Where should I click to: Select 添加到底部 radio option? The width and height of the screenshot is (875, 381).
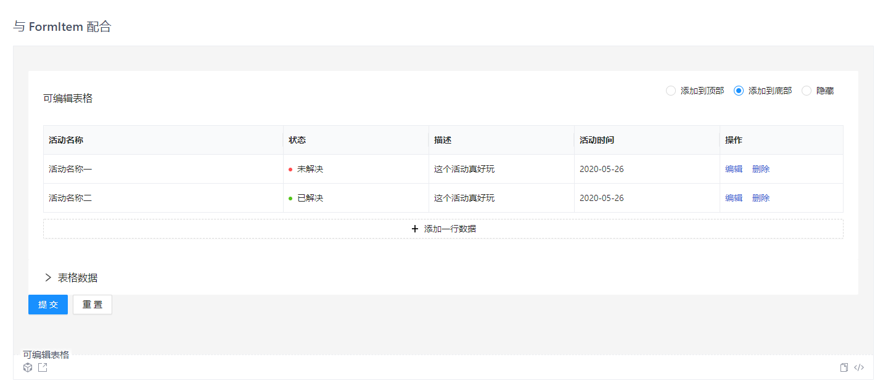coord(763,91)
